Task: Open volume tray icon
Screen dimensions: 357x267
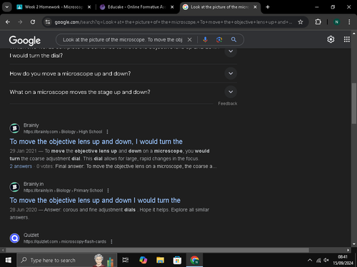Action: [x=326, y=261]
